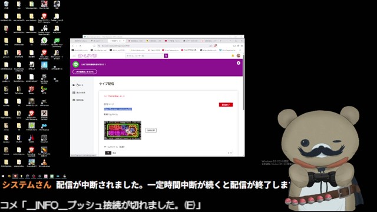Click the Brave shield icon in address bar
The height and width of the screenshot is (212, 377).
tap(216, 46)
